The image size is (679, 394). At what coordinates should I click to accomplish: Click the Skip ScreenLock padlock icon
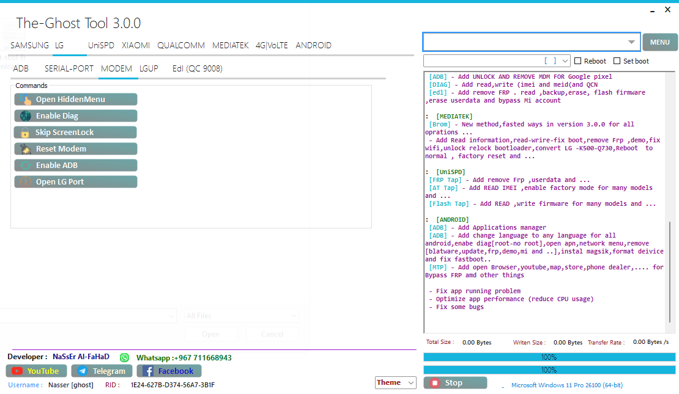25,133
